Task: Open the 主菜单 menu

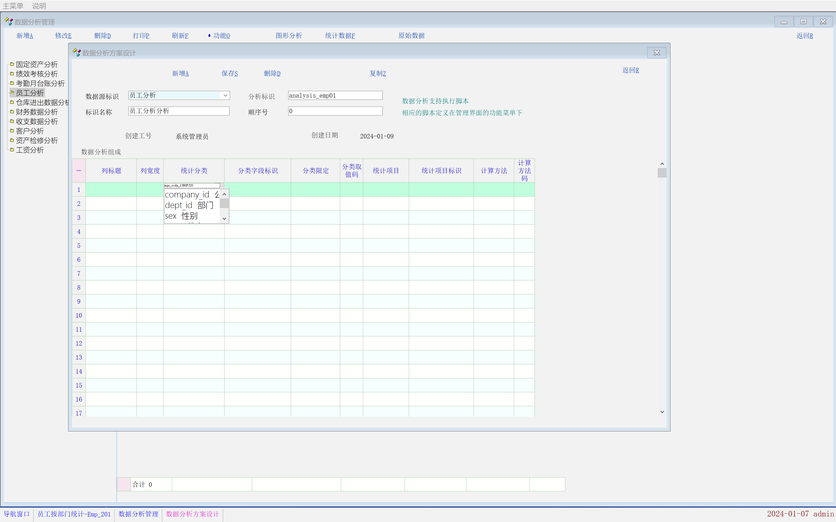Action: coord(13,6)
